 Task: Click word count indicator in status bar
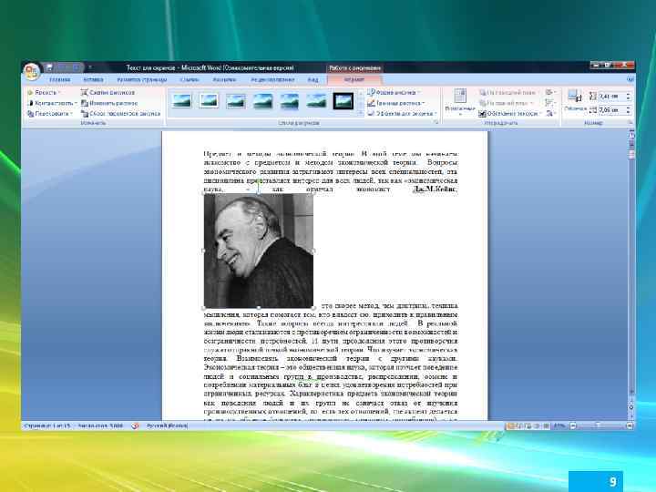(x=100, y=425)
